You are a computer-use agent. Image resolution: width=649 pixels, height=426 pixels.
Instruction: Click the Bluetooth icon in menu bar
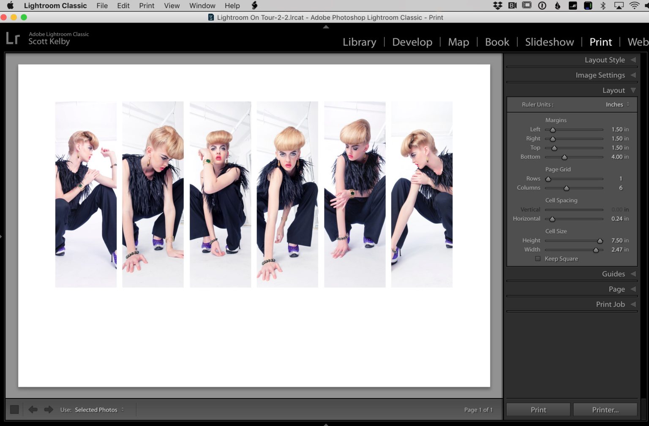tap(603, 5)
